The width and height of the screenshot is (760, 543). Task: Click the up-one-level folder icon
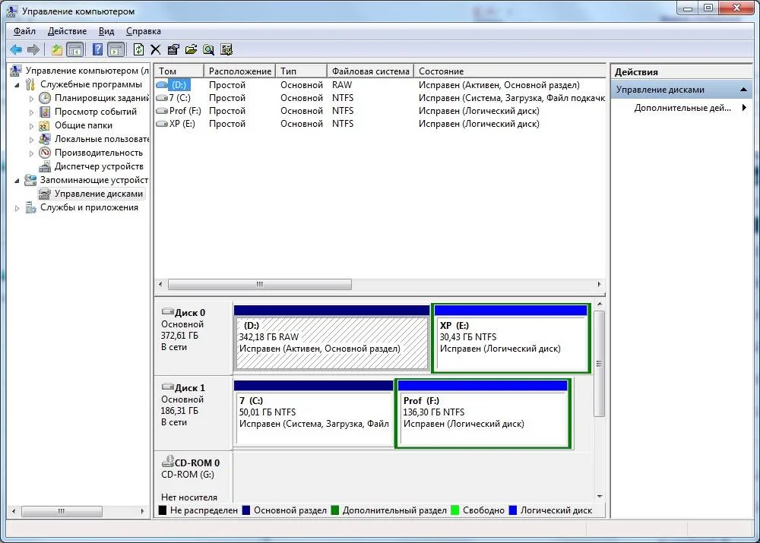(57, 49)
